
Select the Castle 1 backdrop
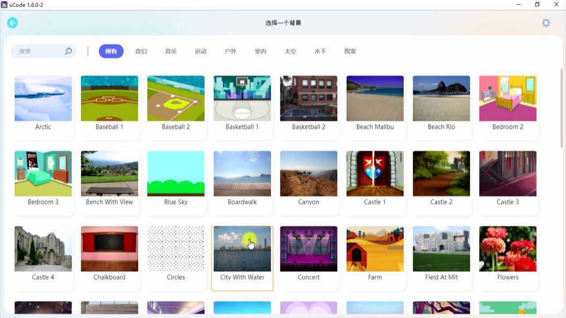pos(375,173)
